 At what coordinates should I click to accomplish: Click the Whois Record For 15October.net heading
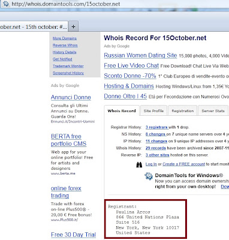155,38
